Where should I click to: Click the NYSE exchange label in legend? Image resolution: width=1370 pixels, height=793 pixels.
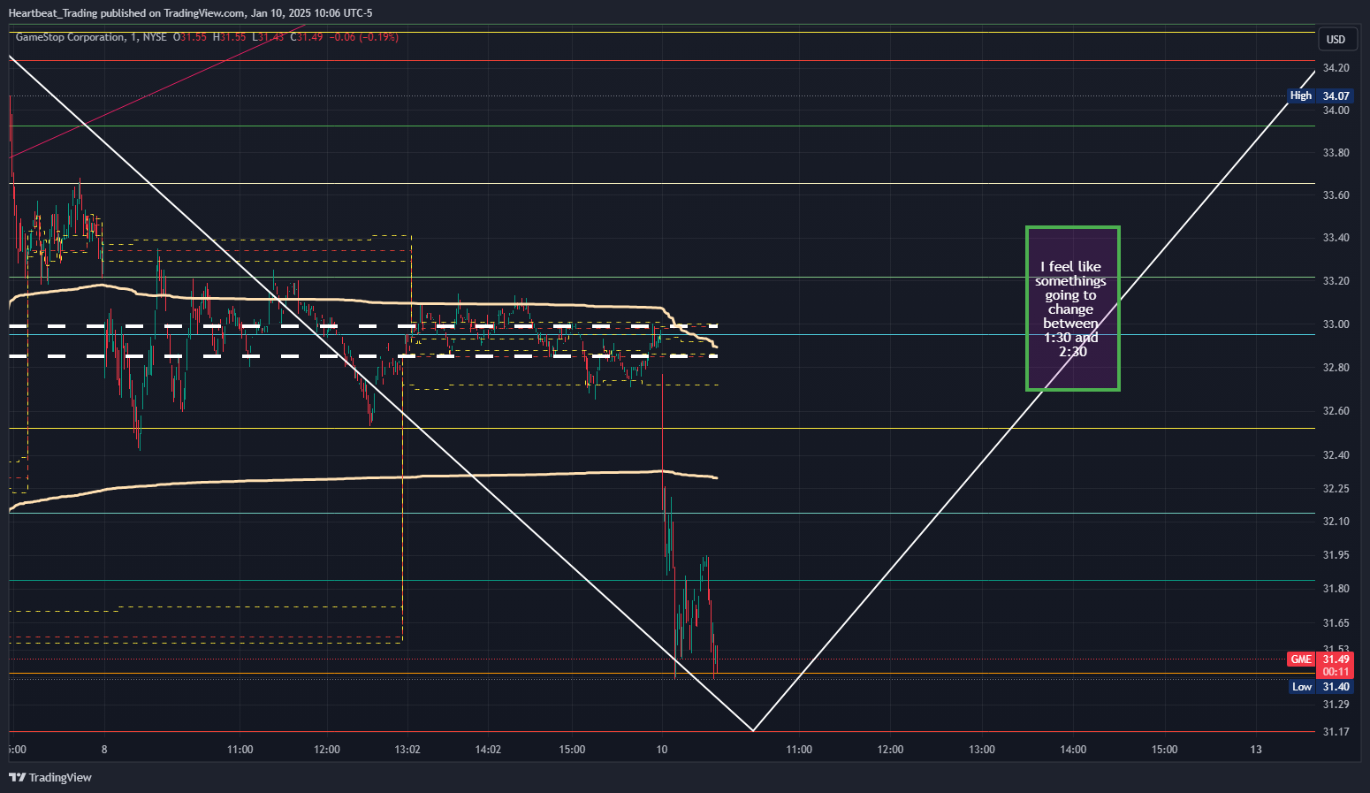coord(155,37)
